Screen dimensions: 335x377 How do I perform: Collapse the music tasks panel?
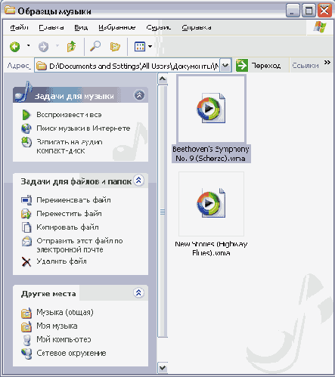pyautogui.click(x=139, y=95)
